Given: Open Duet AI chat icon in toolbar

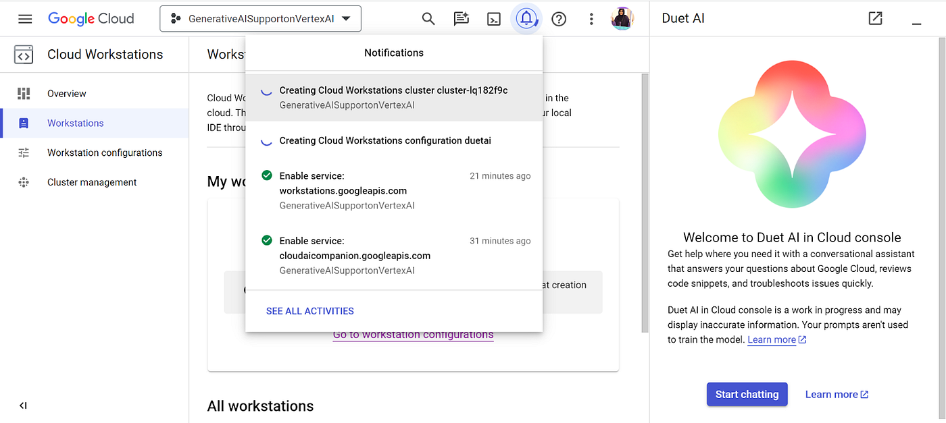Looking at the screenshot, I should pyautogui.click(x=462, y=19).
